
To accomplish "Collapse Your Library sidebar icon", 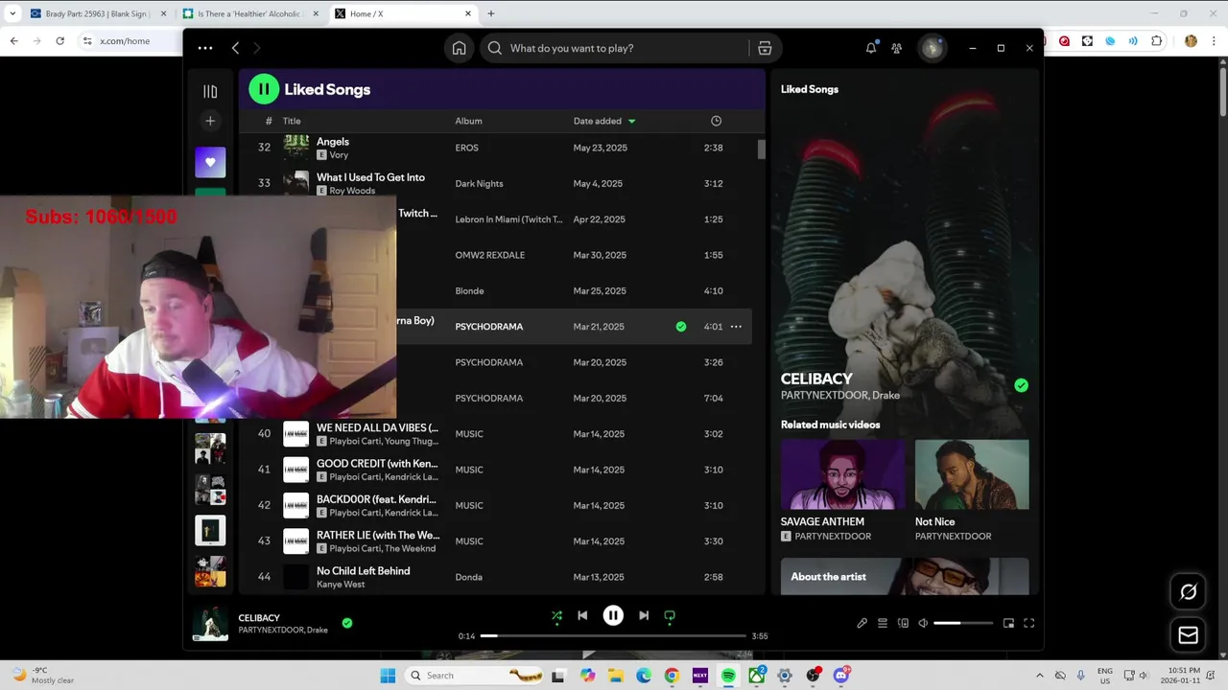I will point(210,92).
